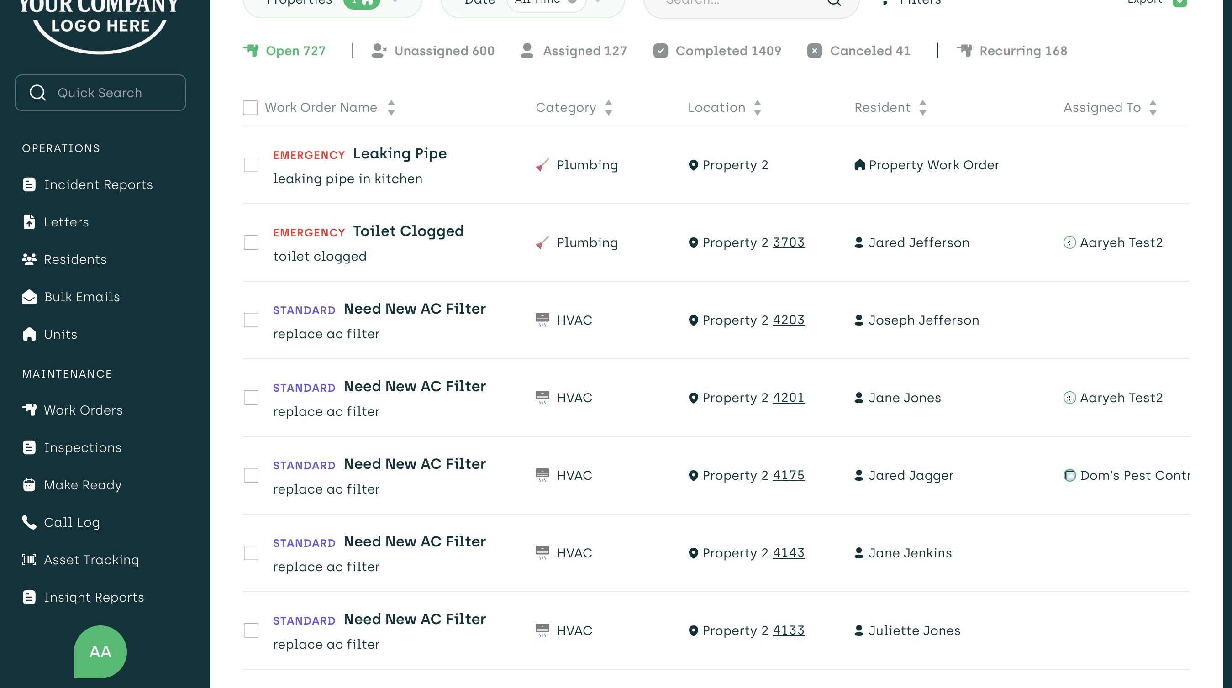
Task: Go to Bulk Emails envelope icon
Action: point(29,297)
